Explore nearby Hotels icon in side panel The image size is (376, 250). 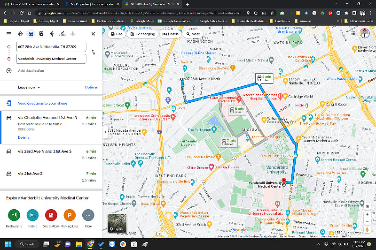coord(32,215)
